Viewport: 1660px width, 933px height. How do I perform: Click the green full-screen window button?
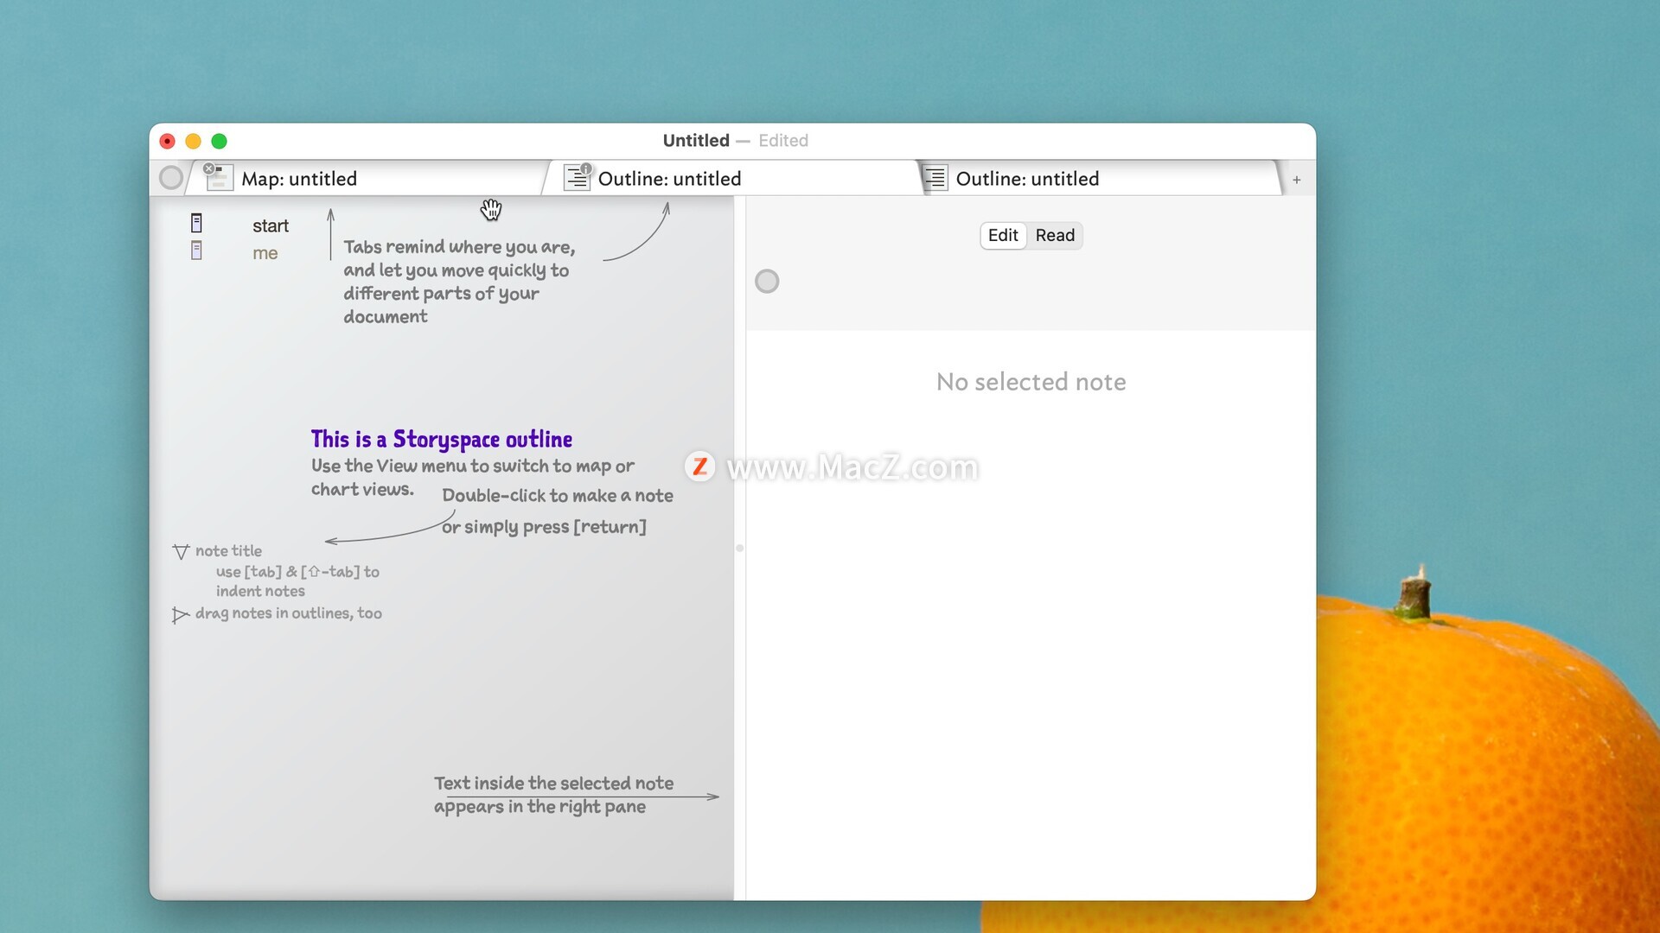click(220, 141)
